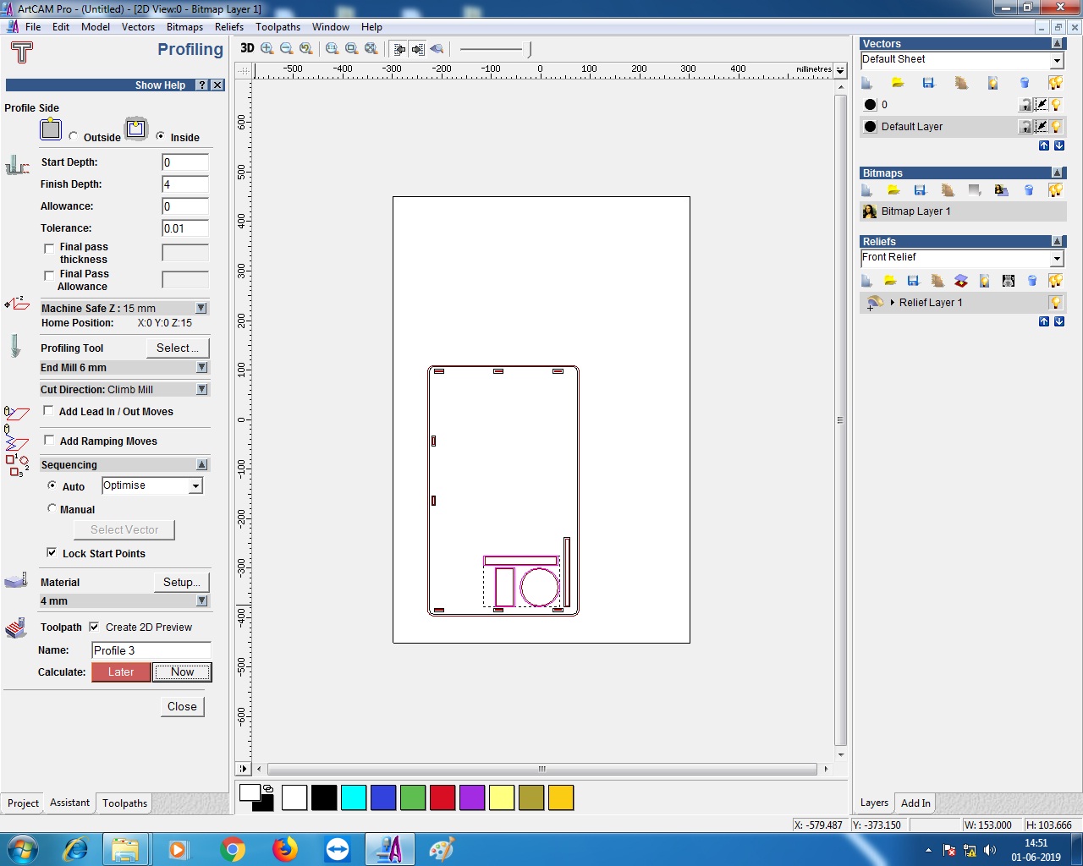1083x866 pixels.
Task: Open the Toolpaths menu
Action: pos(278,27)
